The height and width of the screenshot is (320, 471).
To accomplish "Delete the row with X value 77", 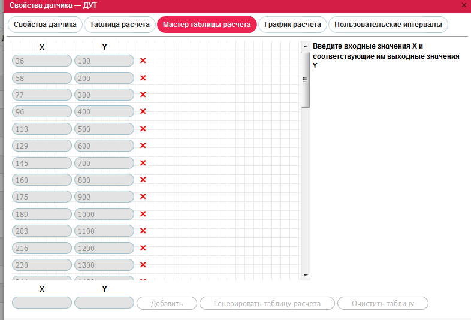I will click(x=143, y=95).
